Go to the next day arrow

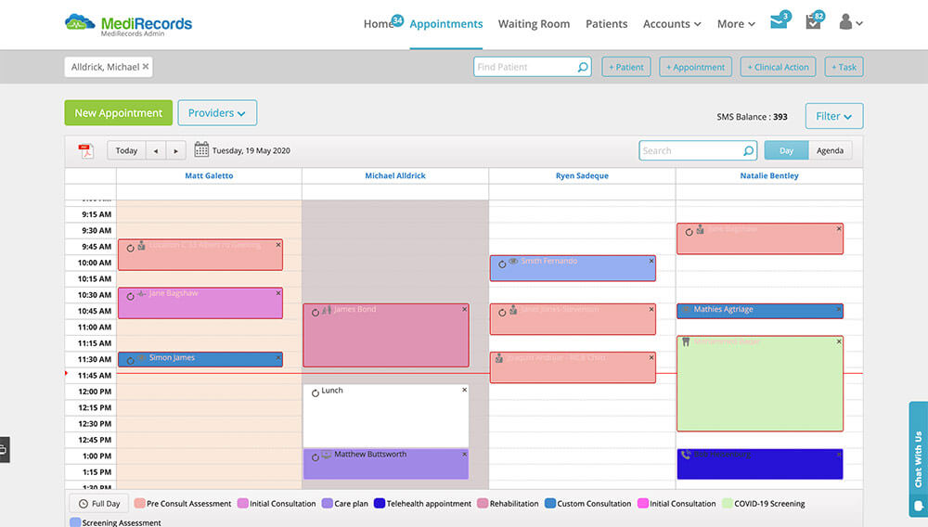[x=175, y=151]
